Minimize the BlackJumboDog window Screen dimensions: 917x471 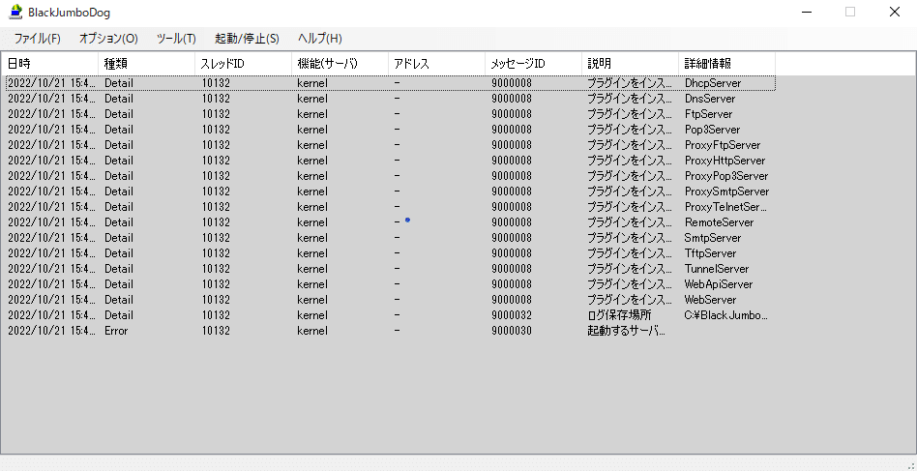[x=806, y=12]
